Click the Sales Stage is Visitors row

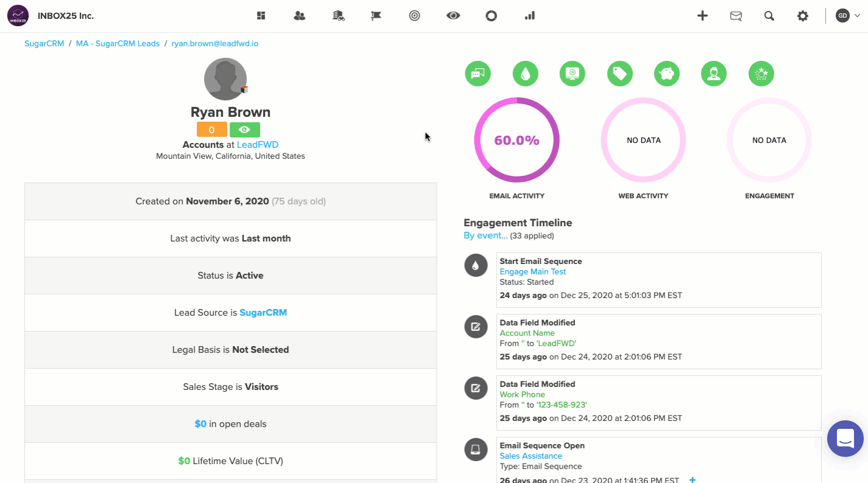click(230, 387)
